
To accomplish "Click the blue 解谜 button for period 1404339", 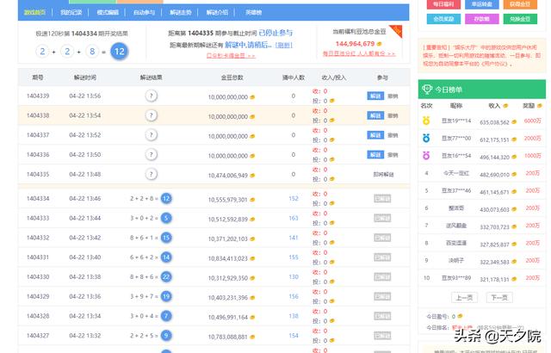I will [375, 96].
